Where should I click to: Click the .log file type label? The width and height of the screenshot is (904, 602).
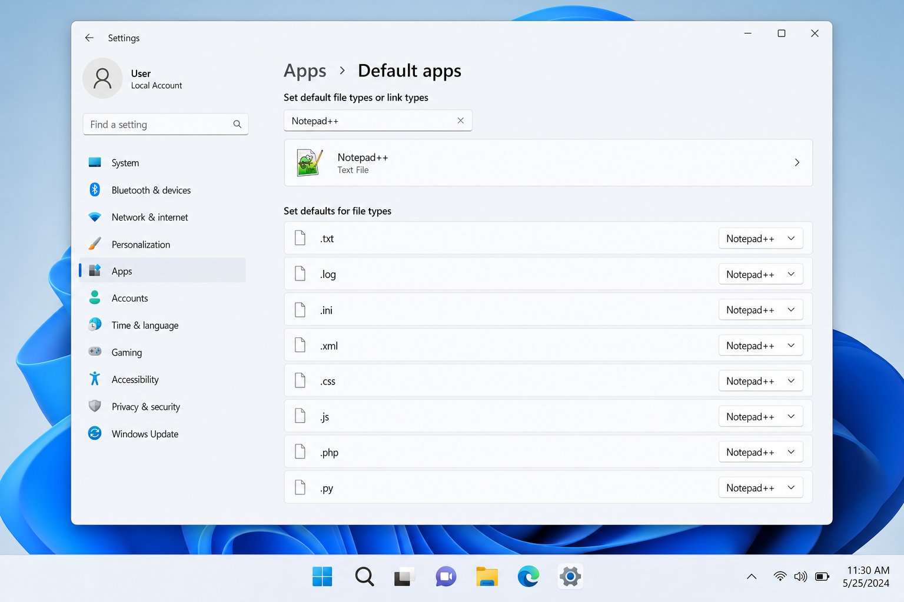point(328,275)
